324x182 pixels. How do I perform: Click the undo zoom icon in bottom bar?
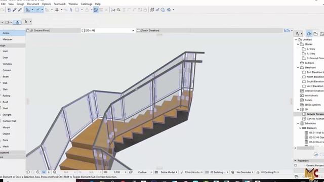pyautogui.click(x=28, y=172)
